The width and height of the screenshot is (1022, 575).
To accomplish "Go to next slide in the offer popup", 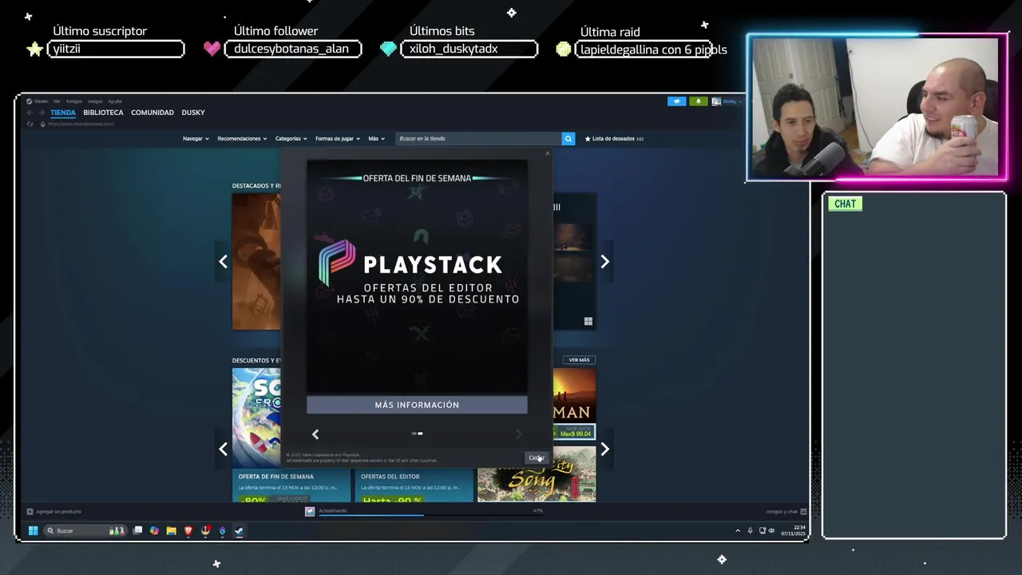I will (519, 434).
